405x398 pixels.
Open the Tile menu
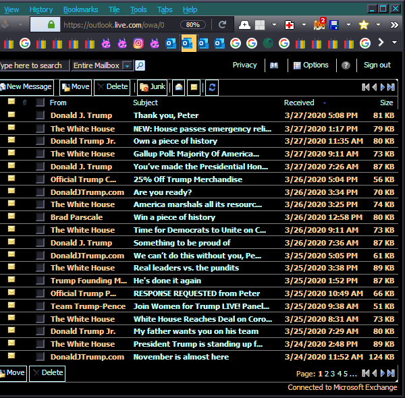click(x=114, y=10)
